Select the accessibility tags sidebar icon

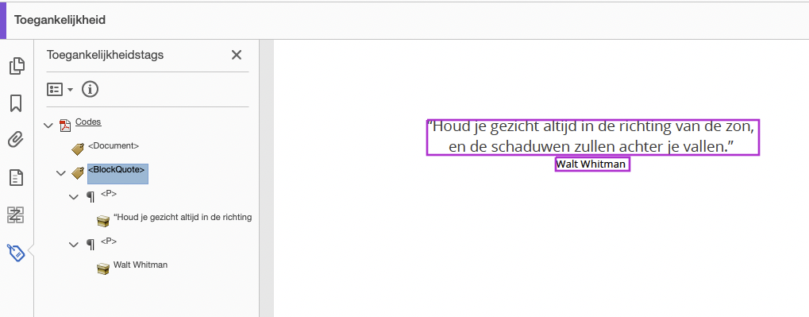[16, 253]
